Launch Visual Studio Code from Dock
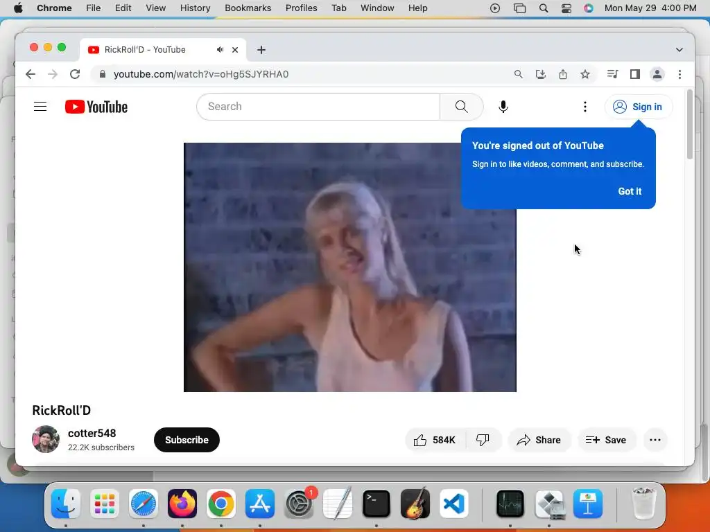The image size is (710, 532). pos(453,504)
